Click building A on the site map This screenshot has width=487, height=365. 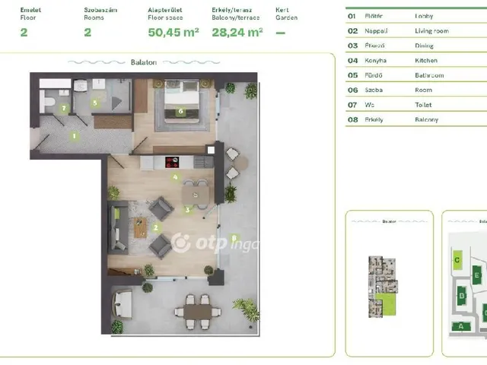[459, 327]
